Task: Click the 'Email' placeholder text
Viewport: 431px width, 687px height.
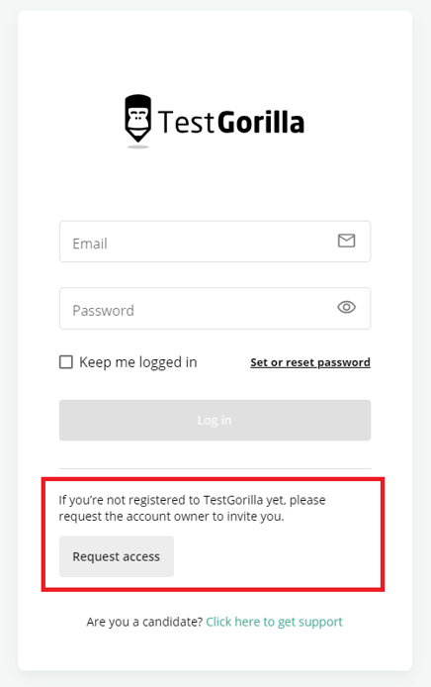Action: click(90, 244)
